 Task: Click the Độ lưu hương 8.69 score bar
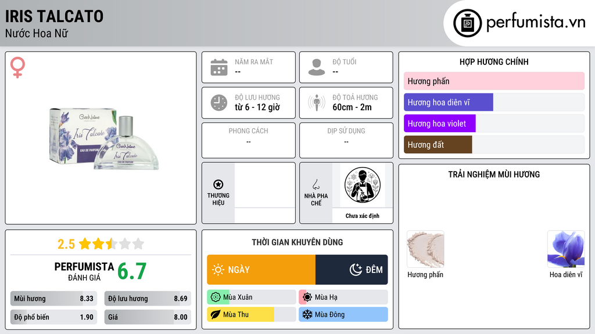point(148,299)
